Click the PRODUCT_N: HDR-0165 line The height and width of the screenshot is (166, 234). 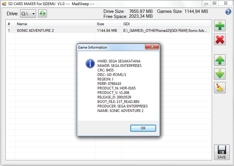pos(116,88)
